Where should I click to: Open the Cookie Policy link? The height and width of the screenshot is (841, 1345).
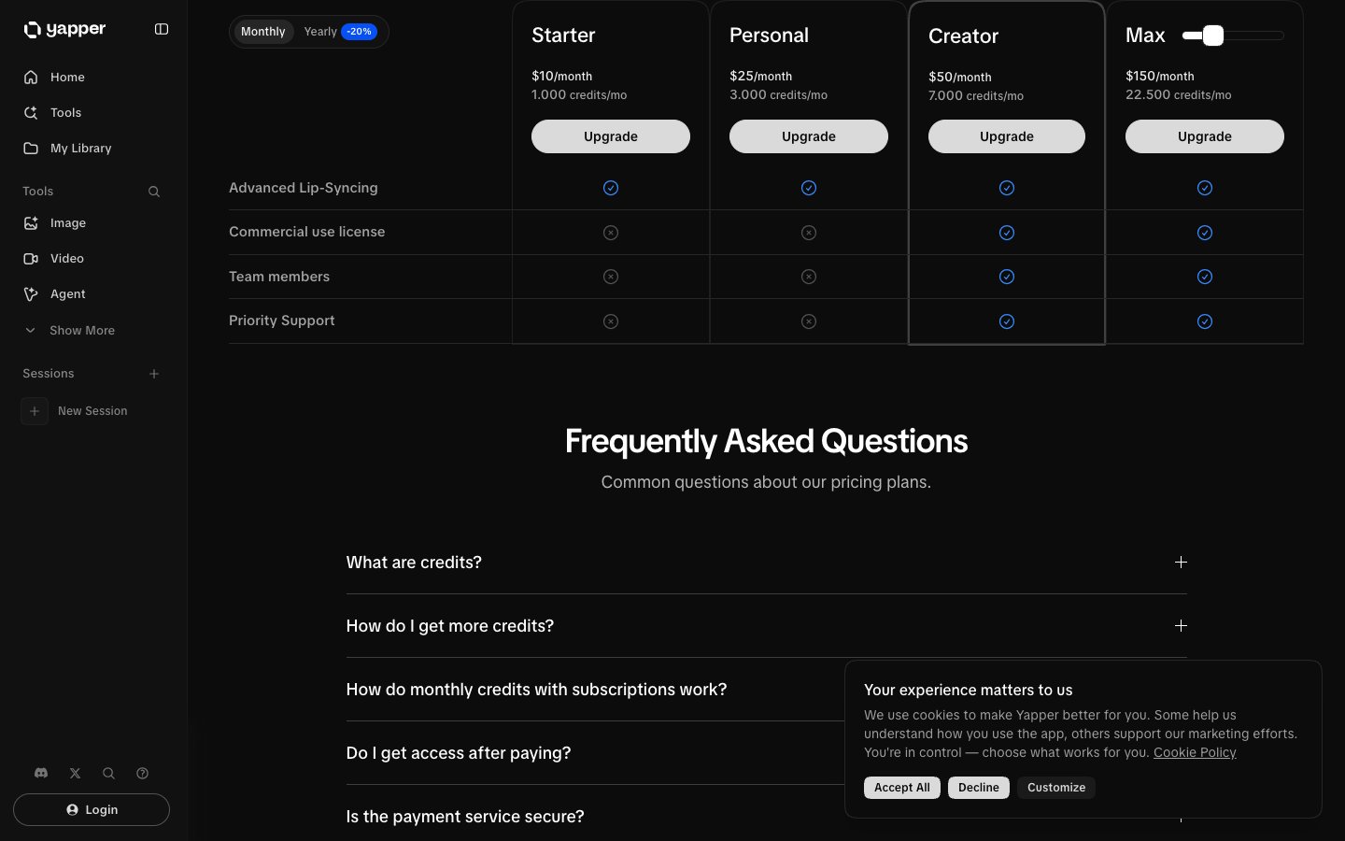(x=1194, y=752)
